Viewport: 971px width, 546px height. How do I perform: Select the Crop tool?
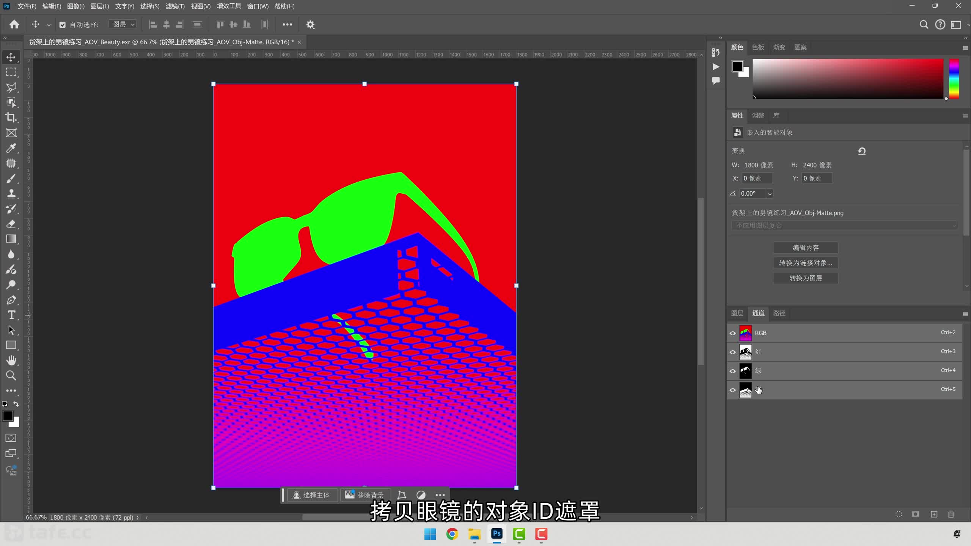(x=11, y=118)
